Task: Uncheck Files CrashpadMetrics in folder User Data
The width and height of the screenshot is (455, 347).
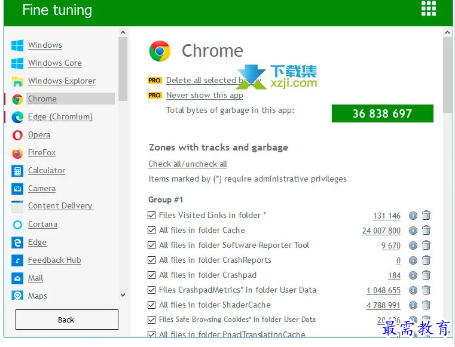Action: [x=151, y=290]
